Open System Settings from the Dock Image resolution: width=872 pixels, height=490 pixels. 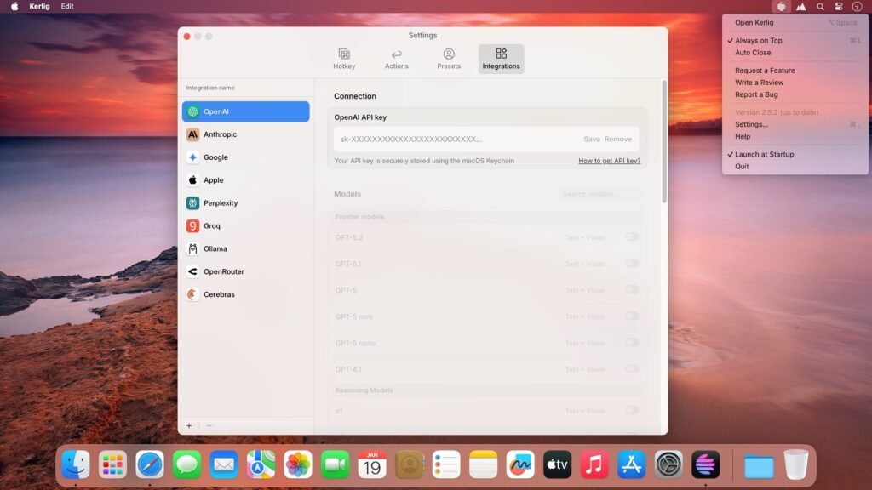click(x=669, y=465)
